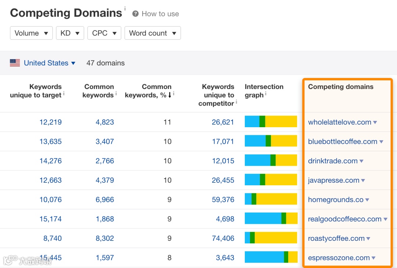Open the javapresse.com domain link

tap(334, 180)
